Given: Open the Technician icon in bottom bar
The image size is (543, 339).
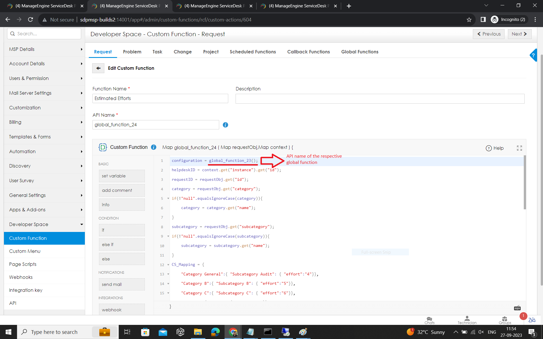Looking at the screenshot, I should 467,320.
